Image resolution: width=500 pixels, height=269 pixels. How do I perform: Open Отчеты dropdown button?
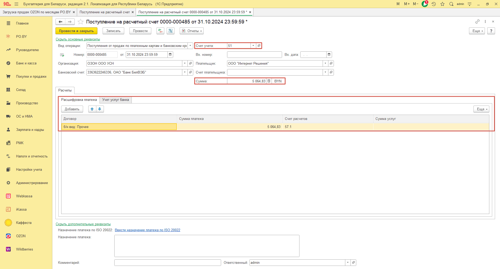(x=192, y=31)
